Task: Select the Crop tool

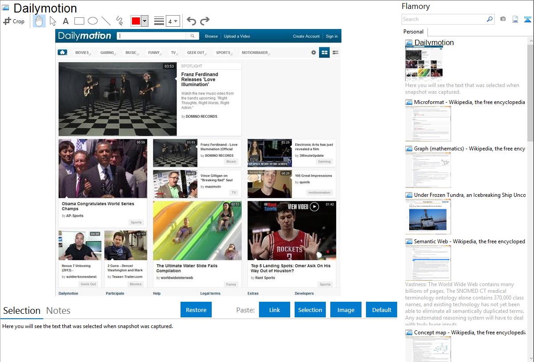Action: [x=14, y=21]
